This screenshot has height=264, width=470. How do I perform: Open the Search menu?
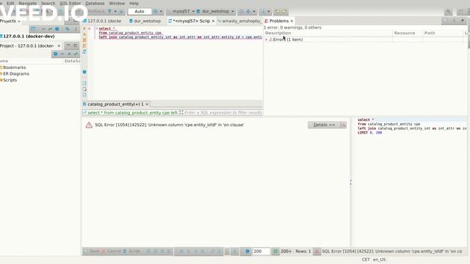48,3
